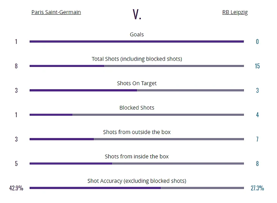277x203 pixels.
Task: Open the Paris Saint-Germain team link
Action: point(56,12)
